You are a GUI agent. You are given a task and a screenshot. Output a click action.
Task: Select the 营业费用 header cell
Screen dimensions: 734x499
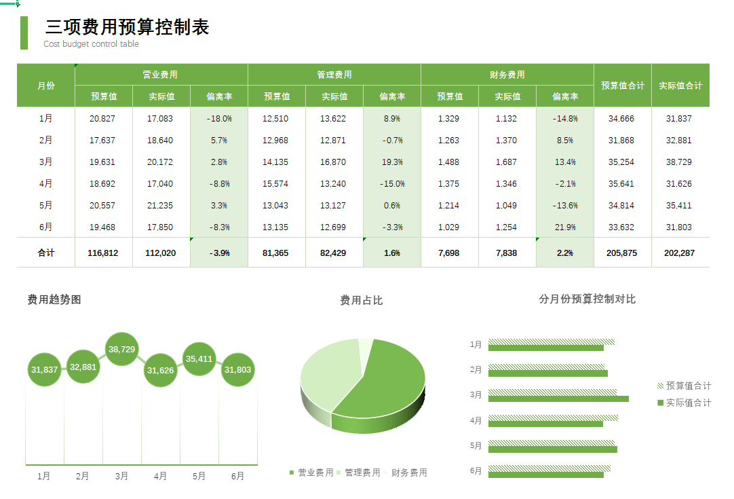click(x=161, y=74)
